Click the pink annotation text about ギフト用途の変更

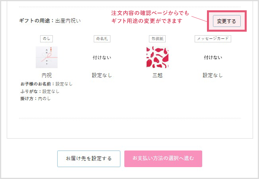point(150,17)
